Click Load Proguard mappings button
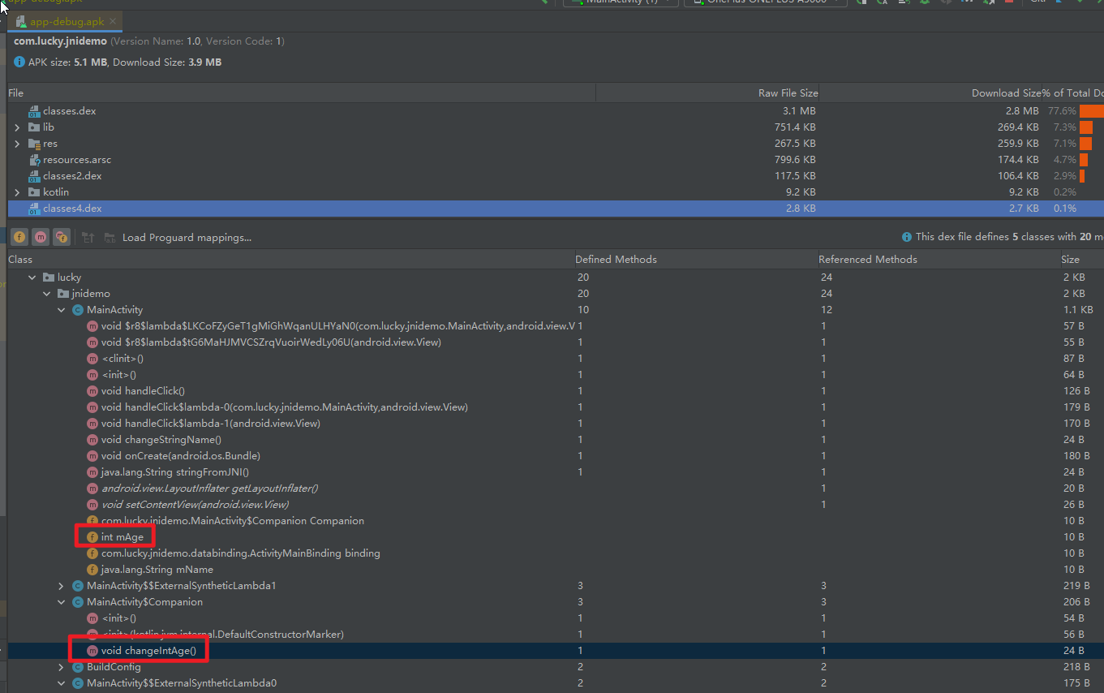 187,238
